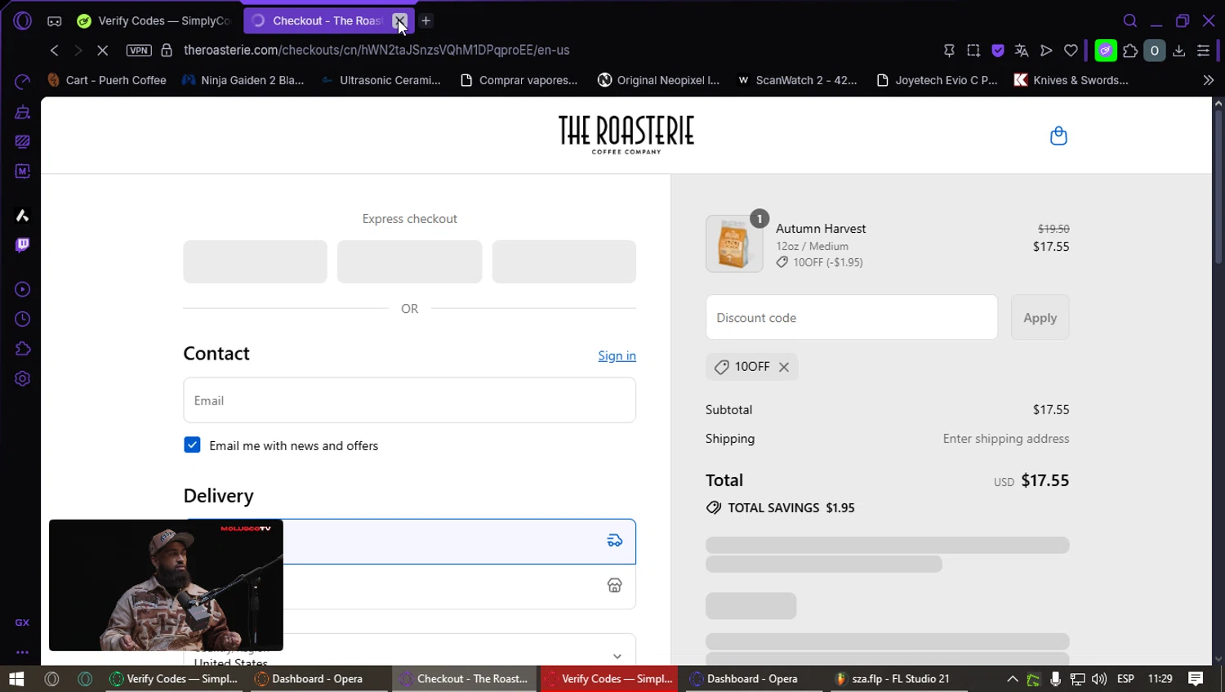The height and width of the screenshot is (692, 1225).
Task: Open Comprar vapores... bookmark
Action: [x=519, y=80]
